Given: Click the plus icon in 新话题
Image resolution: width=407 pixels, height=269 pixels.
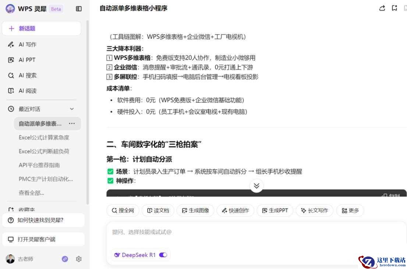Looking at the screenshot, I should pos(11,29).
